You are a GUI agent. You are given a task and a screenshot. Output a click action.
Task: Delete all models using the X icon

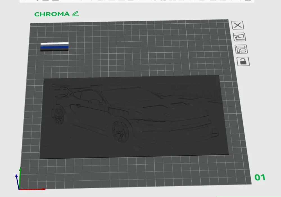click(x=238, y=25)
